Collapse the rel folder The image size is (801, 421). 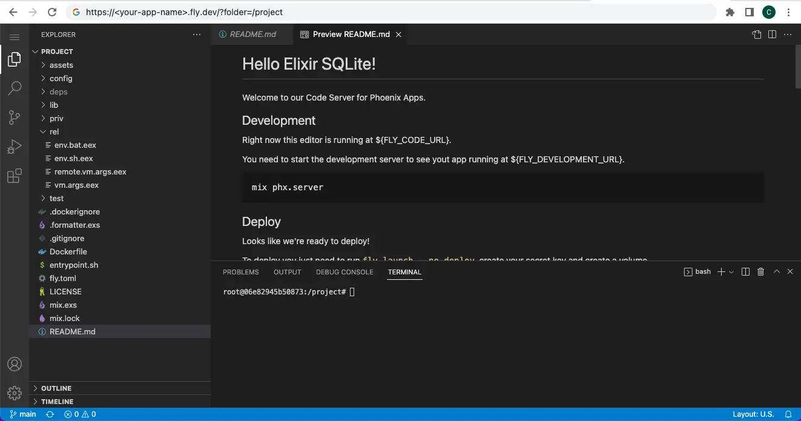54,131
